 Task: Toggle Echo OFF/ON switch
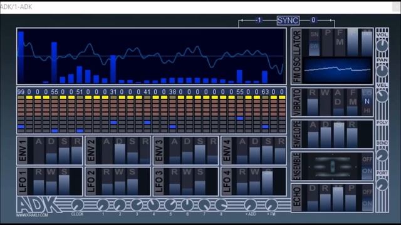click(367, 198)
